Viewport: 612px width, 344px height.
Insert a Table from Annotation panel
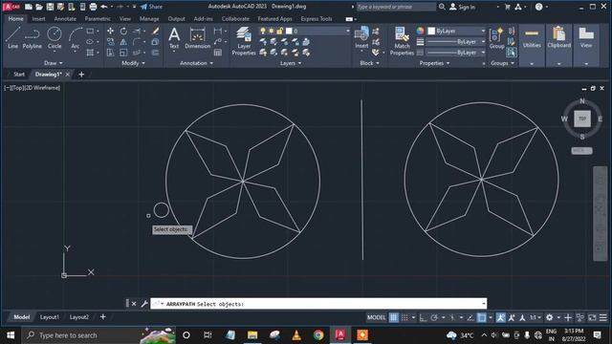click(218, 53)
